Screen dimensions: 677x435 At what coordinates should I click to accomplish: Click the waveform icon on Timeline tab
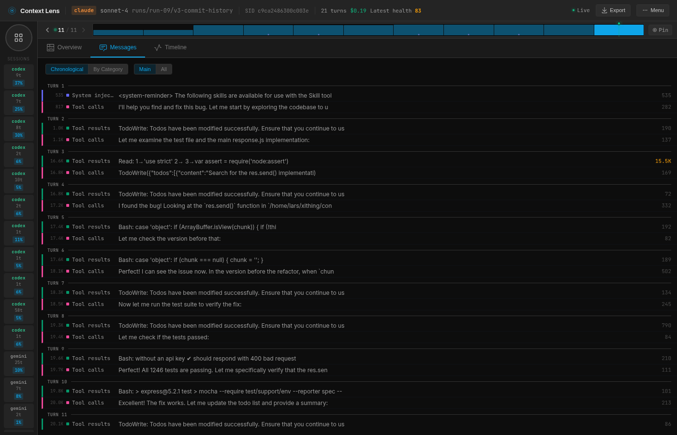[x=157, y=47]
